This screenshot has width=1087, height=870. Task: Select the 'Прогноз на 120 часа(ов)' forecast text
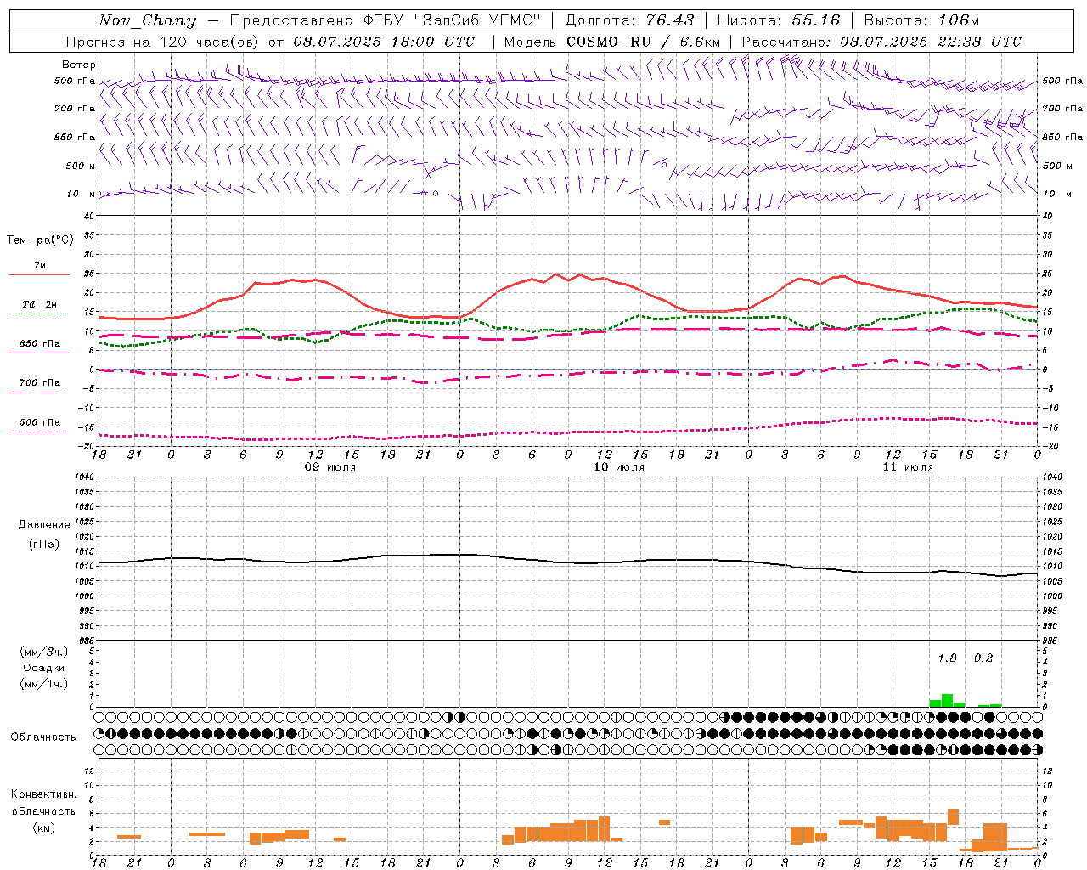coord(163,42)
